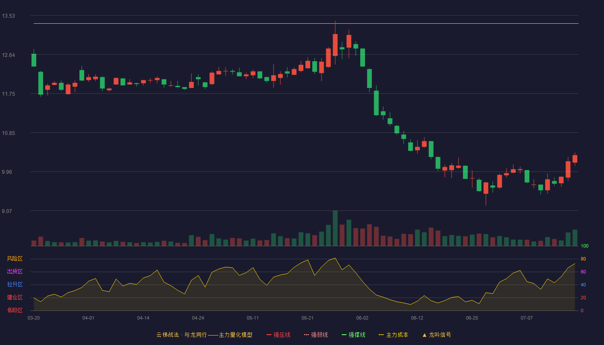Click the 13.53 price axis label
The image size is (604, 345).
coord(8,16)
